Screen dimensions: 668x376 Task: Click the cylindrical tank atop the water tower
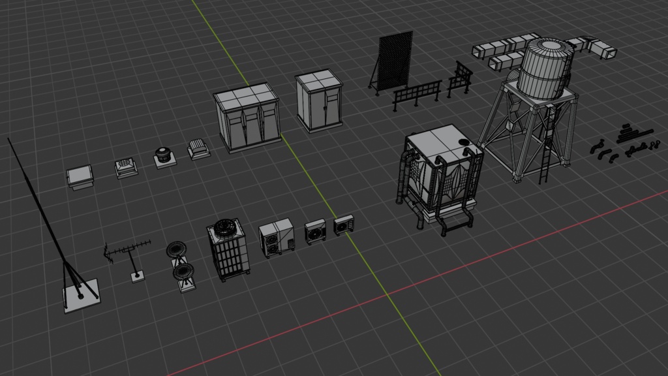tap(545, 69)
